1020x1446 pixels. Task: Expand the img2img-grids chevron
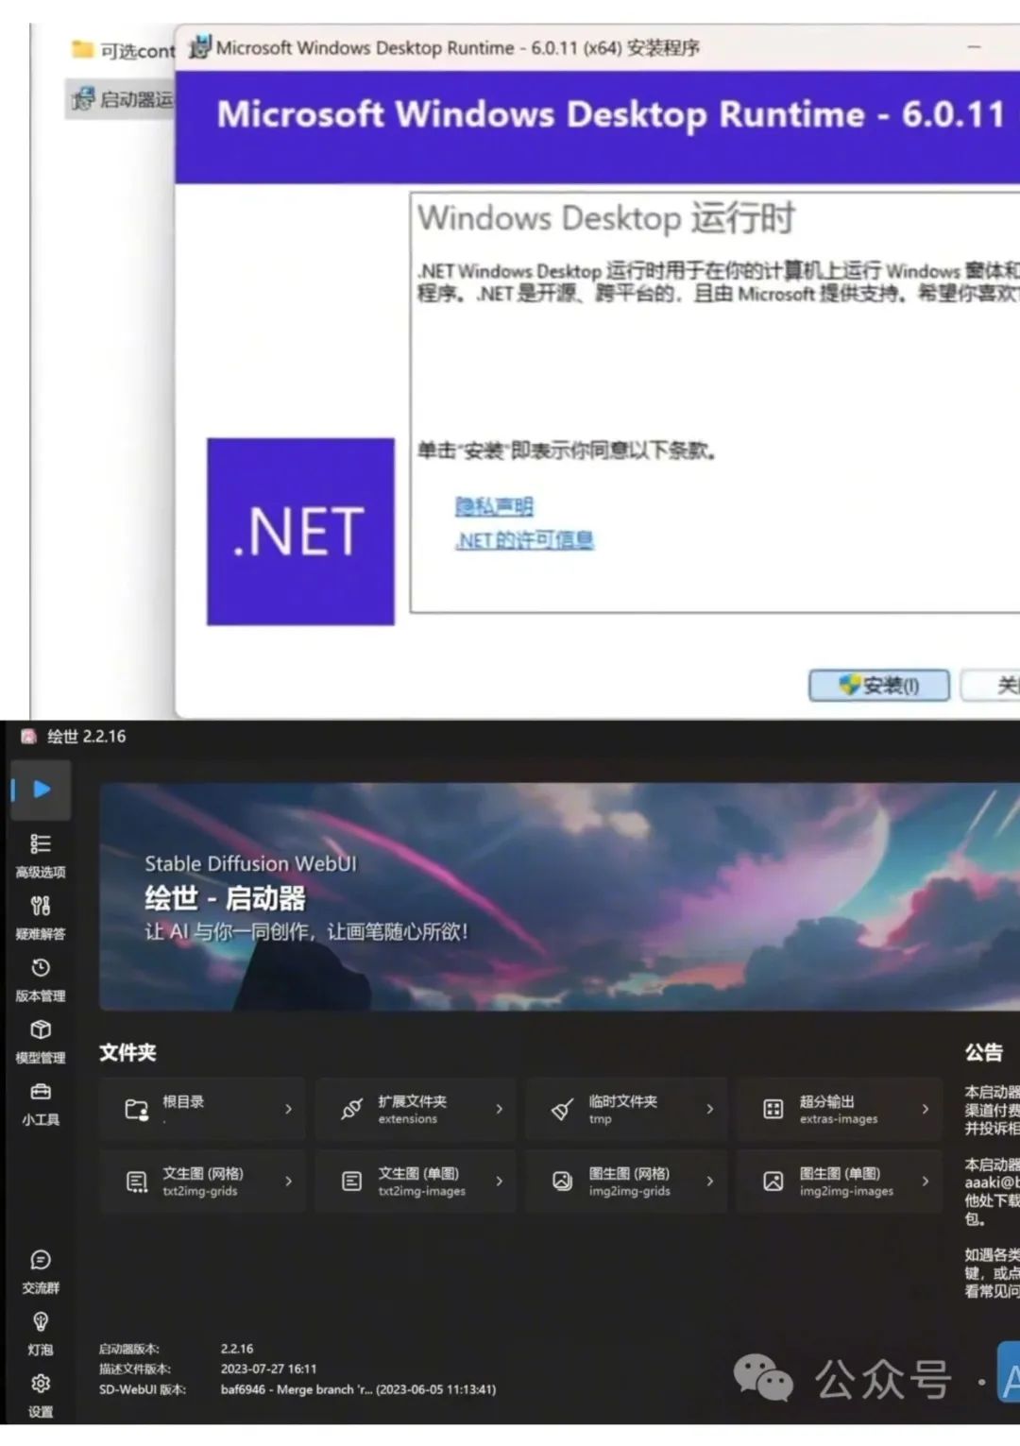coord(709,1181)
